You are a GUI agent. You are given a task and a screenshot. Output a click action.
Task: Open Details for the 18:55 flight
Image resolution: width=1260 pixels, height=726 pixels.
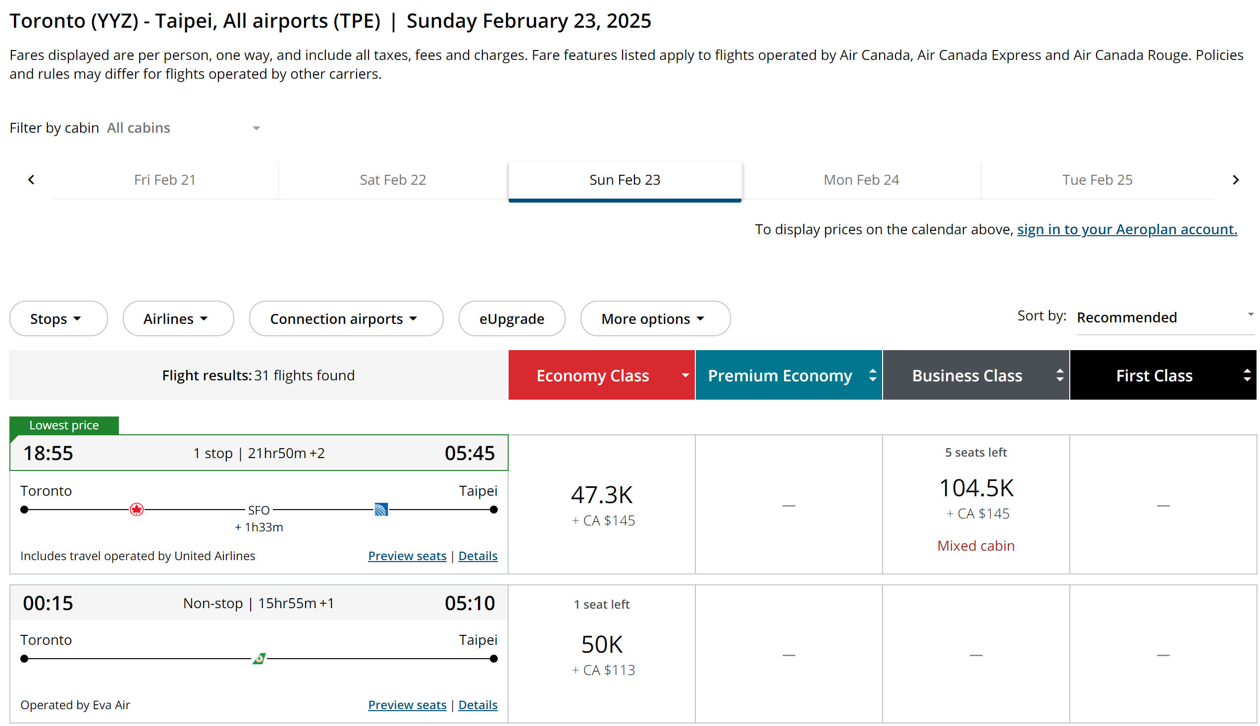click(477, 556)
